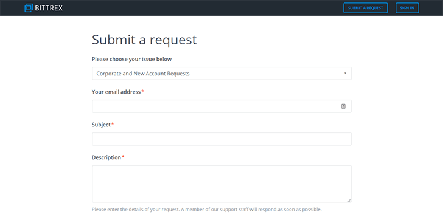
Task: Click the 'Description' field label
Action: click(106, 157)
